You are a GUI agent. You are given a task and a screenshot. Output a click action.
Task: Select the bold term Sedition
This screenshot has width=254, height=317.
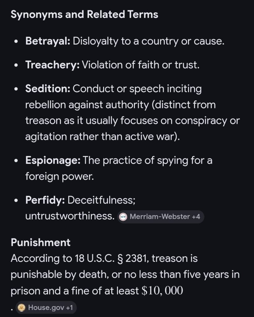point(48,89)
